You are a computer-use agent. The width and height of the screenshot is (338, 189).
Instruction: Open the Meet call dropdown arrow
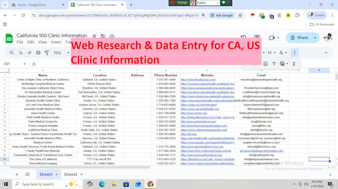pos(278,38)
